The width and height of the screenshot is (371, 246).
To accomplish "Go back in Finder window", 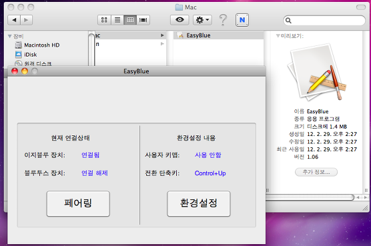I will pyautogui.click(x=14, y=20).
